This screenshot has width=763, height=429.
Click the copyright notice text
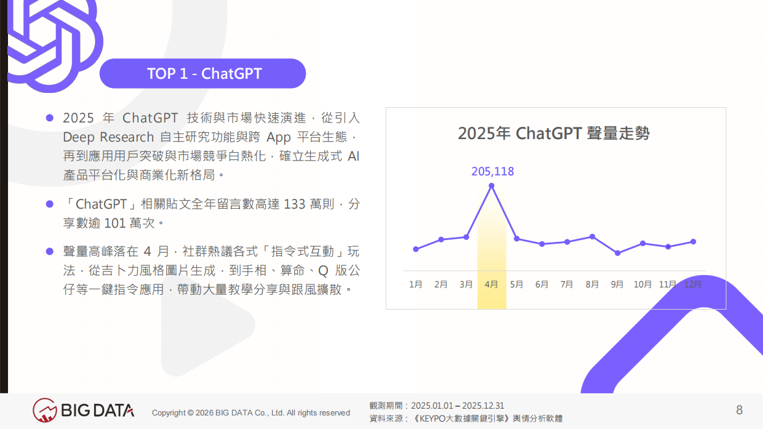pos(251,413)
